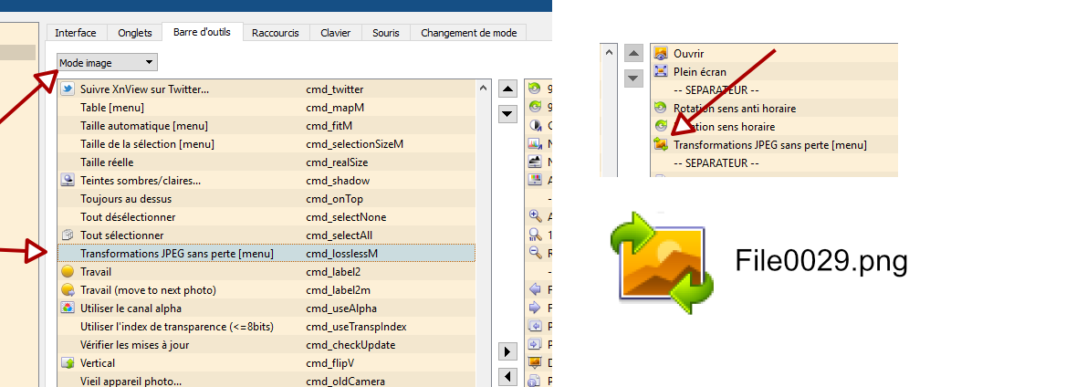This screenshot has width=1066, height=387.
Task: Select the Tout désélectionner row
Action: tap(266, 217)
